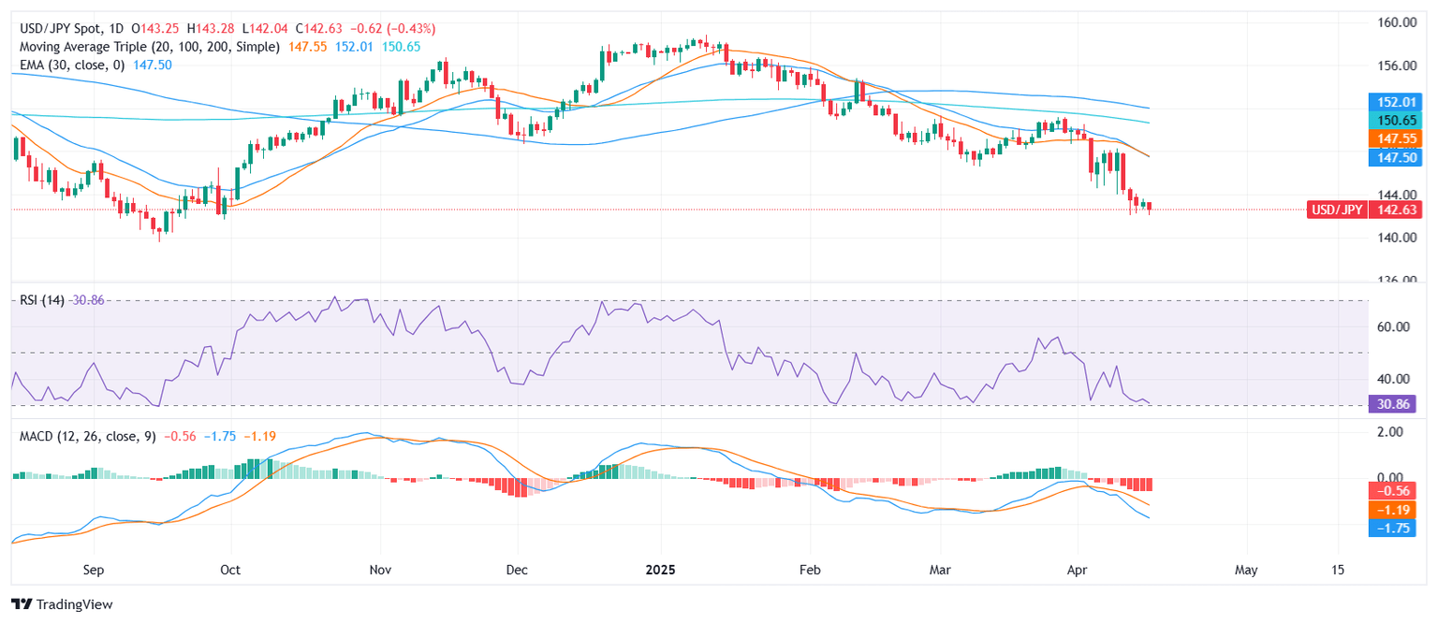This screenshot has width=1438, height=623.
Task: Select the 147.50 EMA axis tag
Action: pyautogui.click(x=1394, y=159)
